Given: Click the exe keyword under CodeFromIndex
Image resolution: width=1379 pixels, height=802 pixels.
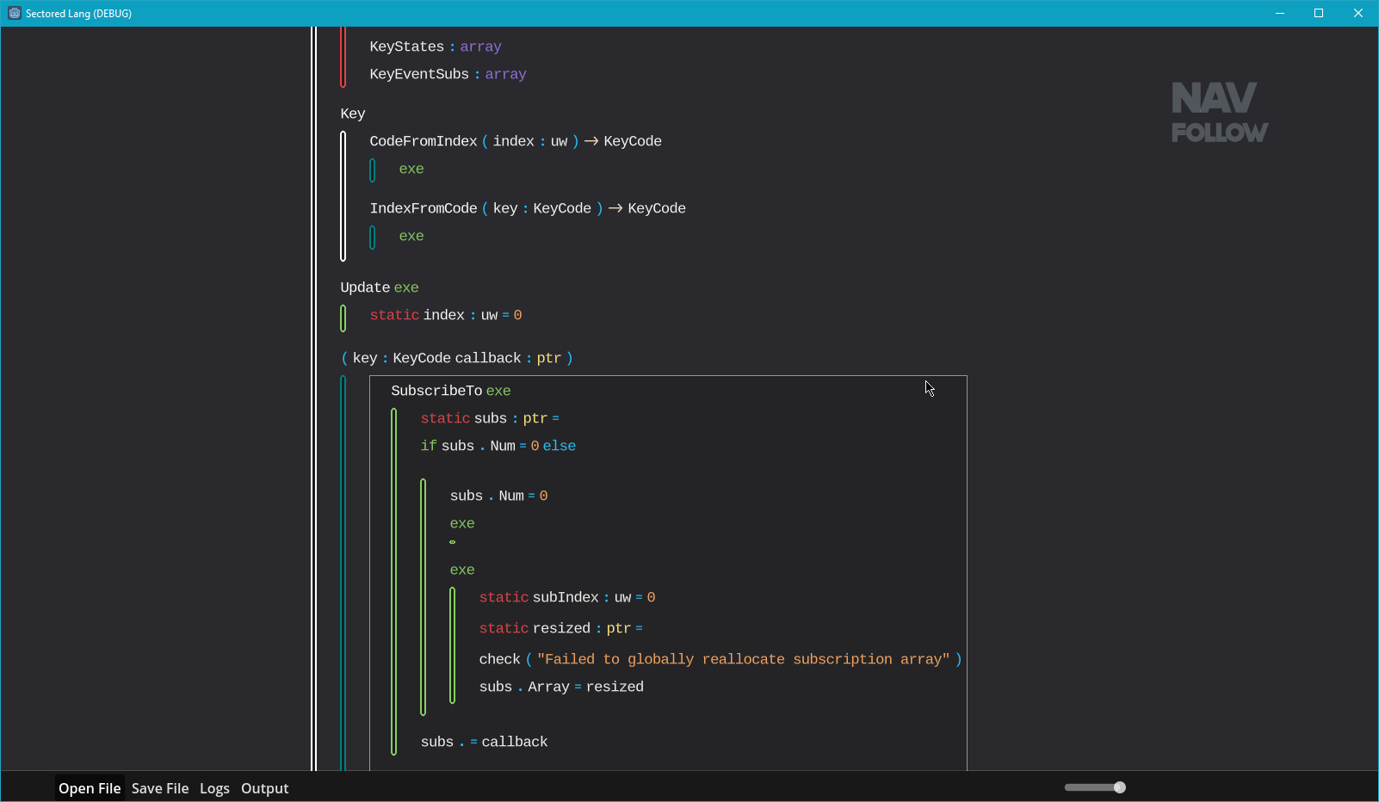Looking at the screenshot, I should pyautogui.click(x=411, y=169).
